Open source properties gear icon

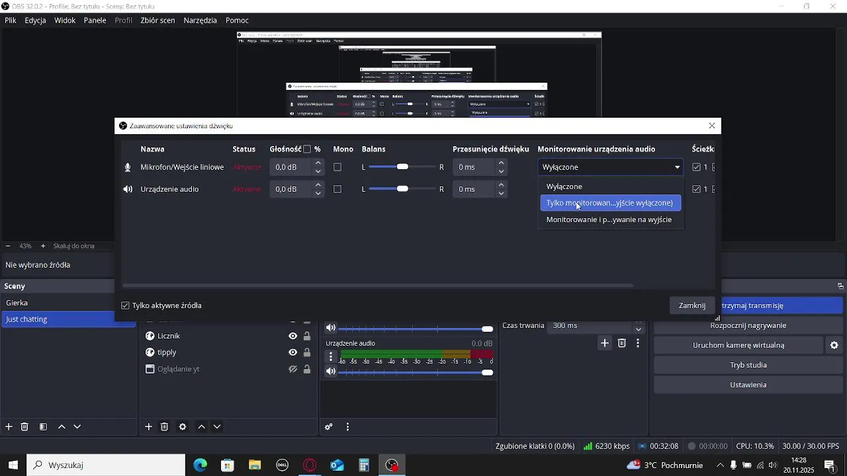click(183, 427)
